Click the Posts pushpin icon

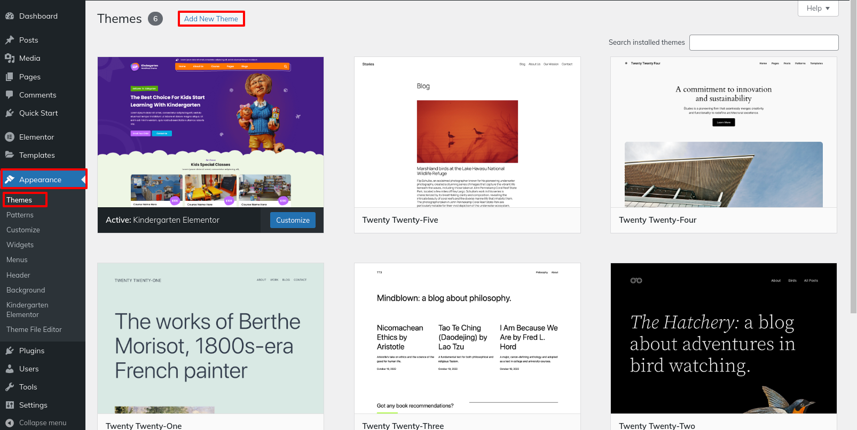click(x=10, y=40)
